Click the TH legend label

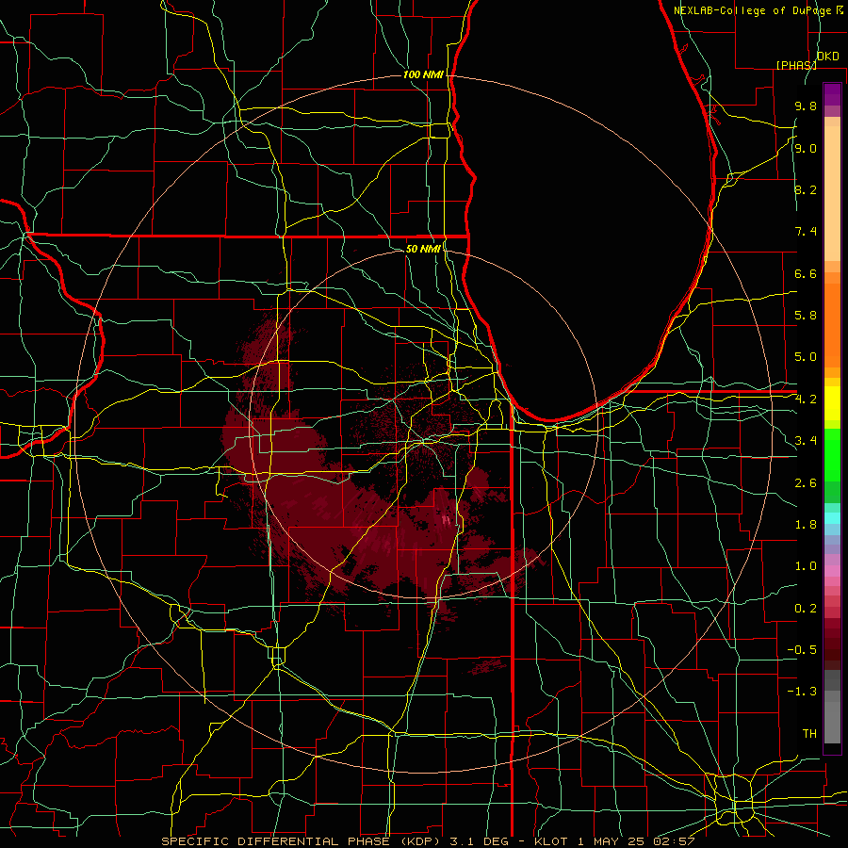click(809, 734)
